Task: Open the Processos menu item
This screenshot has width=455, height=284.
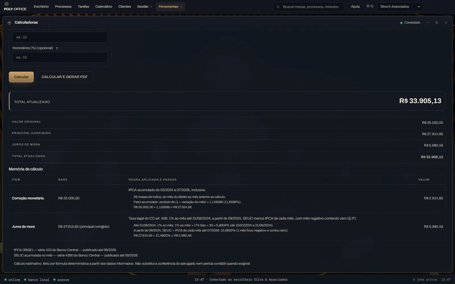Action: 63,7
